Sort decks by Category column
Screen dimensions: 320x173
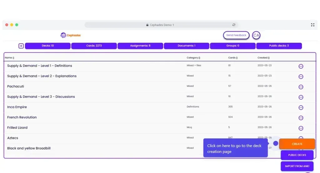193,58
